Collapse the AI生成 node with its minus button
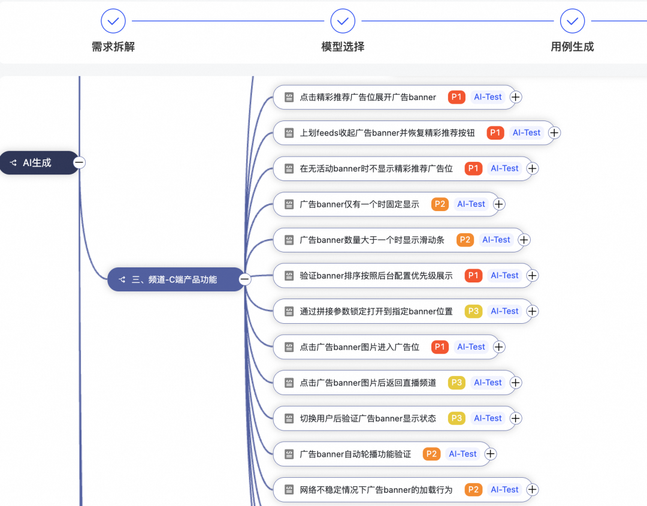The height and width of the screenshot is (506, 647). point(78,162)
